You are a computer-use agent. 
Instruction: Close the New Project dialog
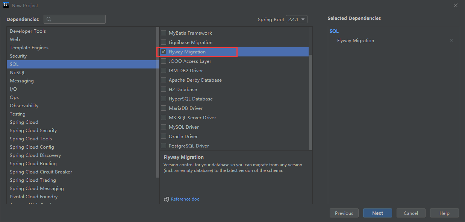click(x=456, y=5)
